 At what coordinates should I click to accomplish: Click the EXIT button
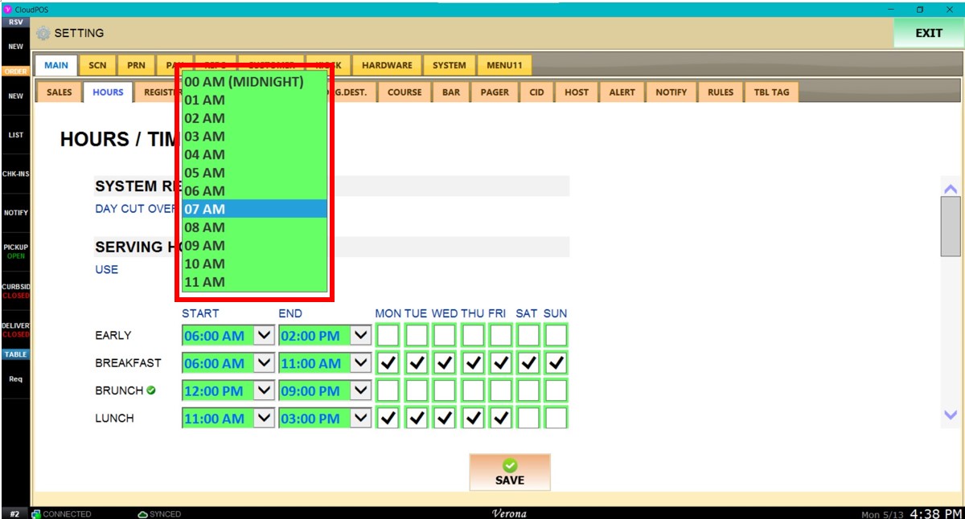[x=928, y=34]
